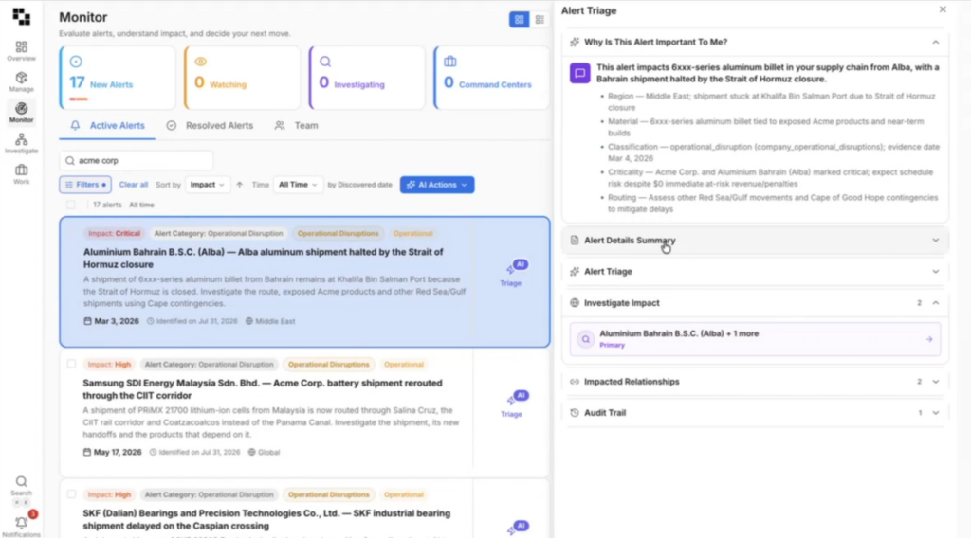This screenshot has width=971, height=538.
Task: Select the Watching status card
Action: (242, 78)
